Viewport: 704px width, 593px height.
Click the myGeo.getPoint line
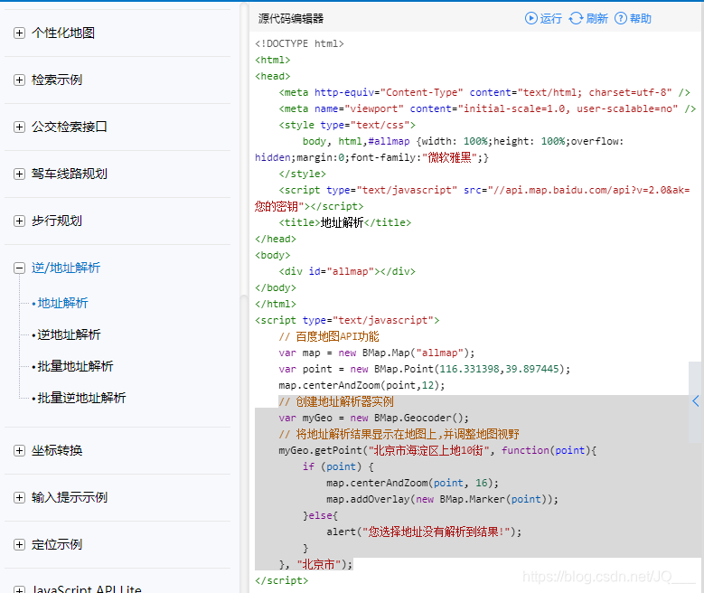[x=437, y=450]
